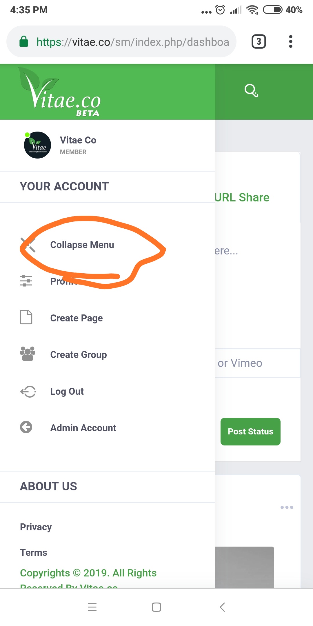Tap the search magnifier icon
This screenshot has height=626, width=313.
pyautogui.click(x=251, y=90)
